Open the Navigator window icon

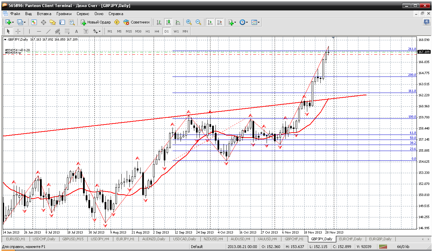[53, 22]
